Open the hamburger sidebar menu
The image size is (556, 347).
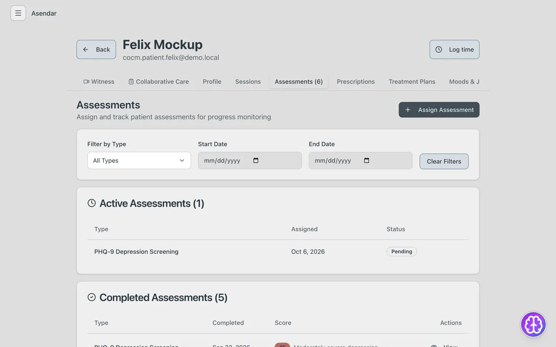[18, 13]
